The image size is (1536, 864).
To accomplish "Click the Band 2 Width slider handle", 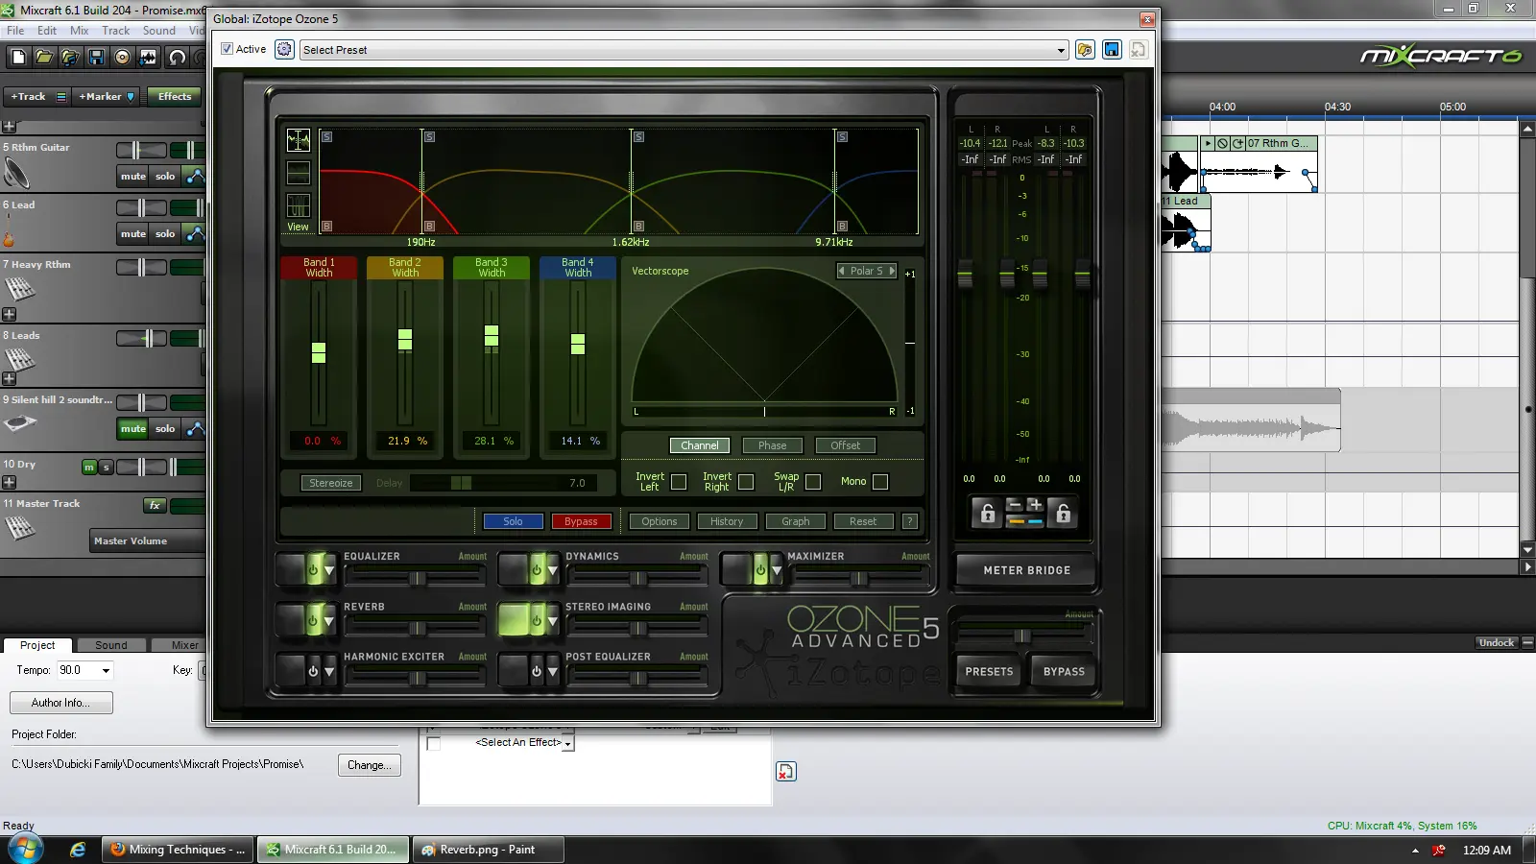I will coord(405,339).
